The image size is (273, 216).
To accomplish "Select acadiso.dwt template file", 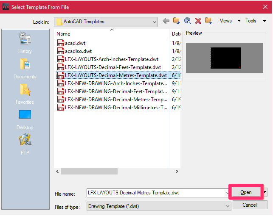I will tap(78, 51).
